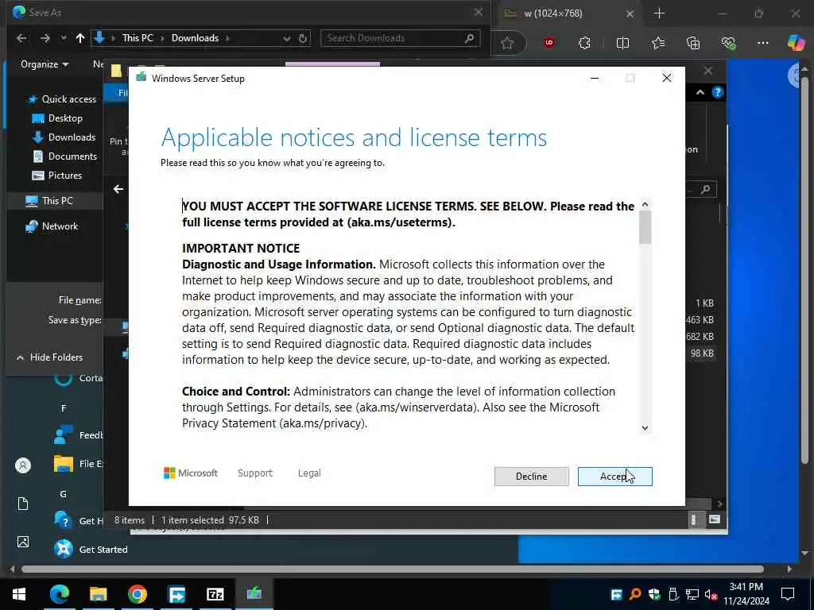814x610 pixels.
Task: Go forward in Save As dialog
Action: pyautogui.click(x=45, y=38)
